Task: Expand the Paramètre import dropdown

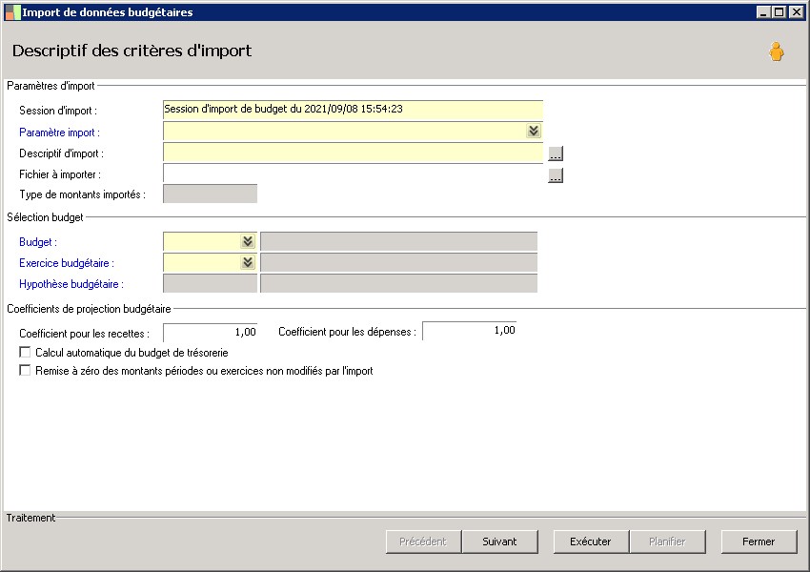Action: pyautogui.click(x=534, y=132)
